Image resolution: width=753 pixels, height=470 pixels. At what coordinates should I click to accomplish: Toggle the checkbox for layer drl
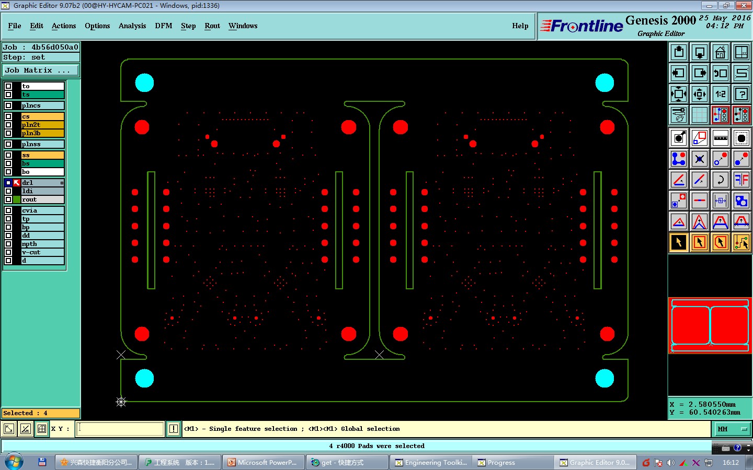point(8,183)
